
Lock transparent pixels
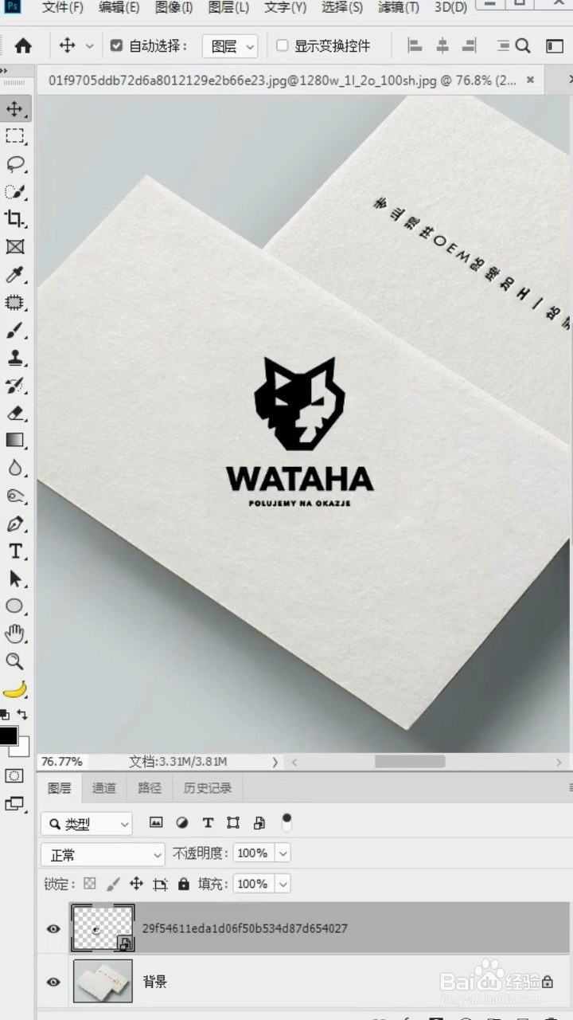coord(90,884)
